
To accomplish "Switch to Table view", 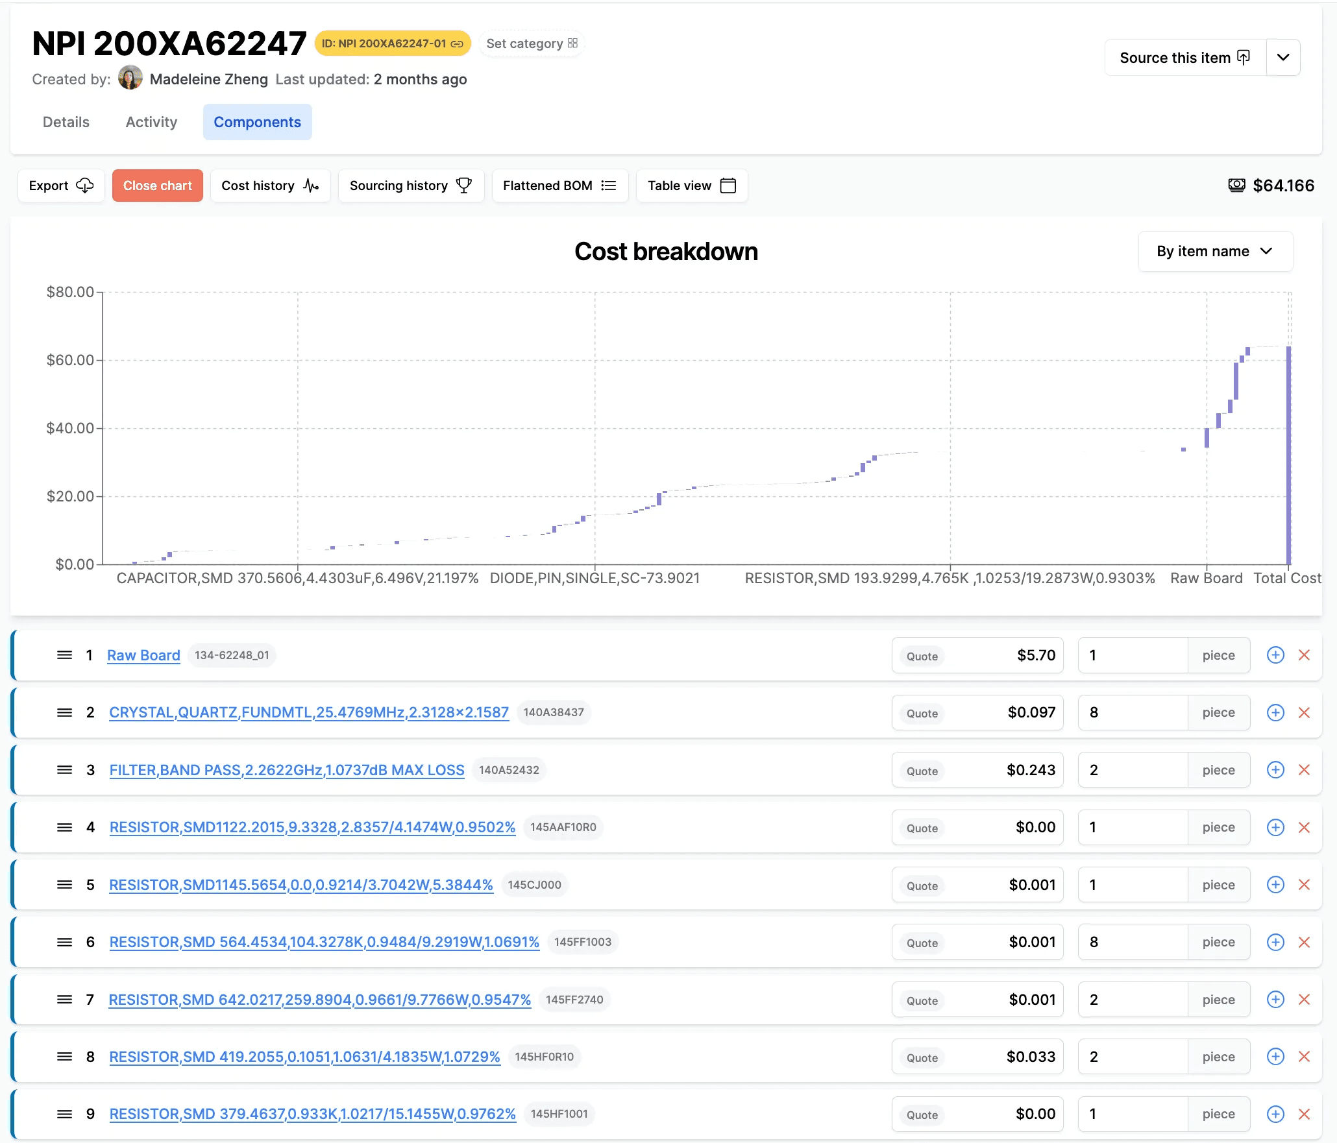I will tap(691, 186).
